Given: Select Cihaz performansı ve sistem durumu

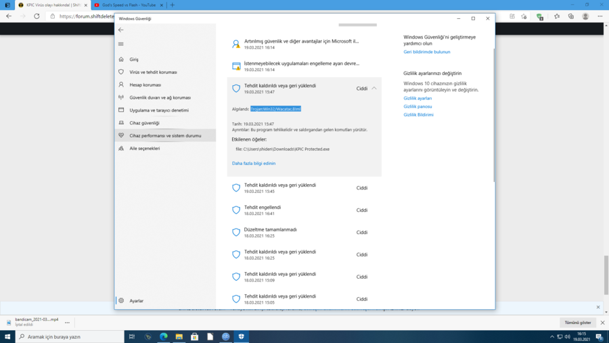Looking at the screenshot, I should [x=165, y=135].
